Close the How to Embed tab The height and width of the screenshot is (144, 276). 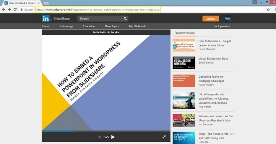coord(39,3)
